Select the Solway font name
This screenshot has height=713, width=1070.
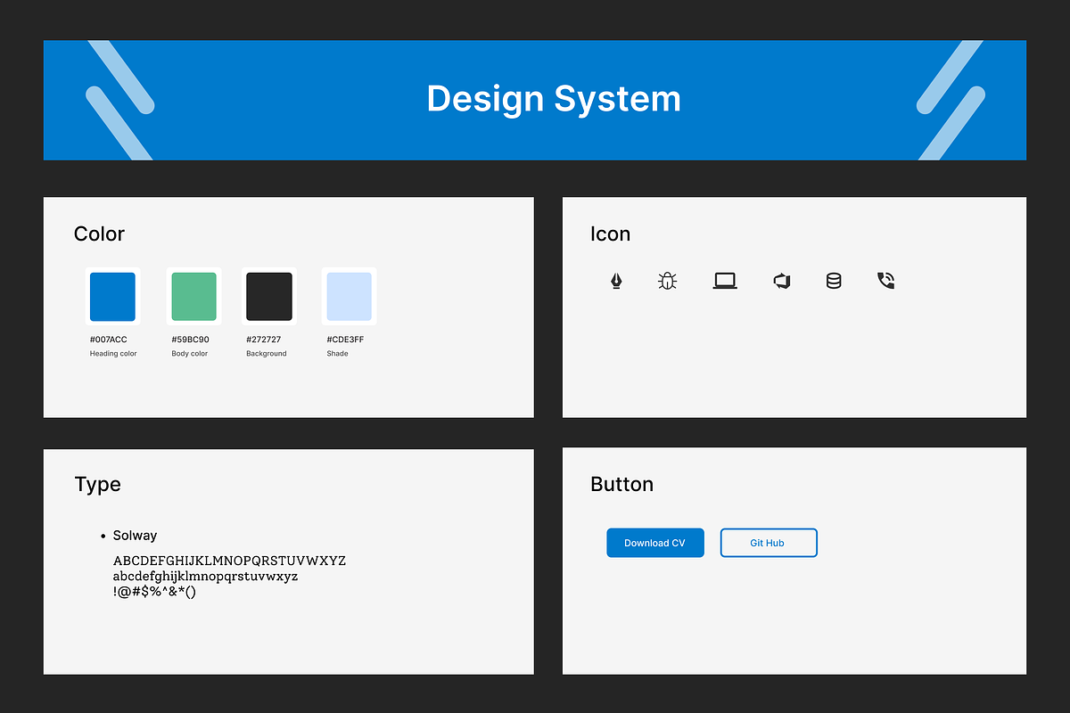(135, 536)
